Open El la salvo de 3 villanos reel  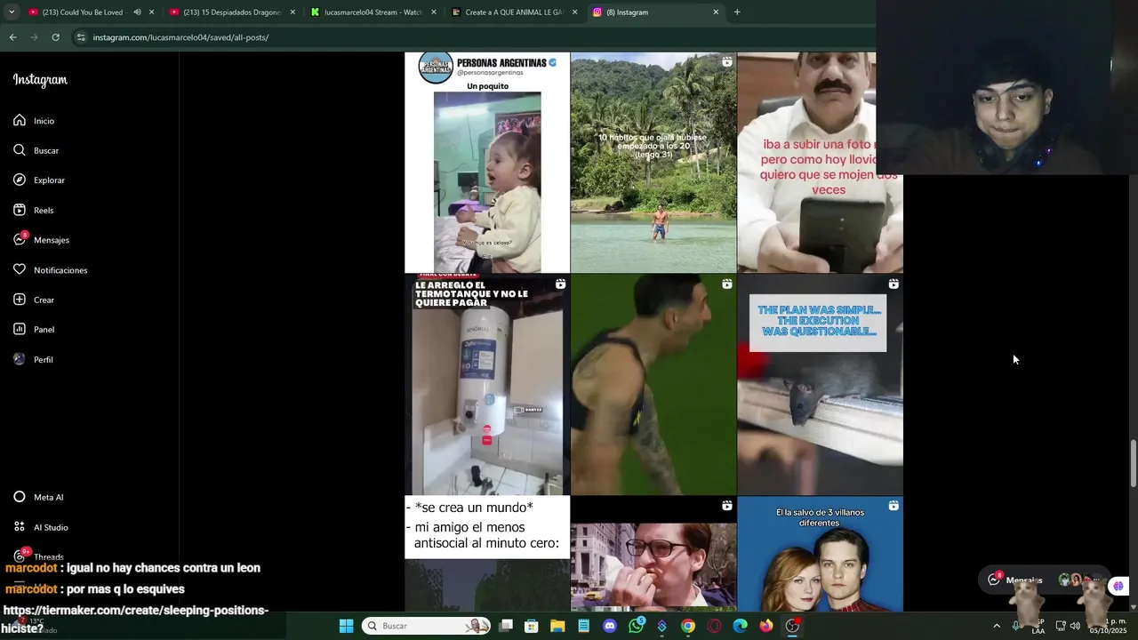point(820,554)
